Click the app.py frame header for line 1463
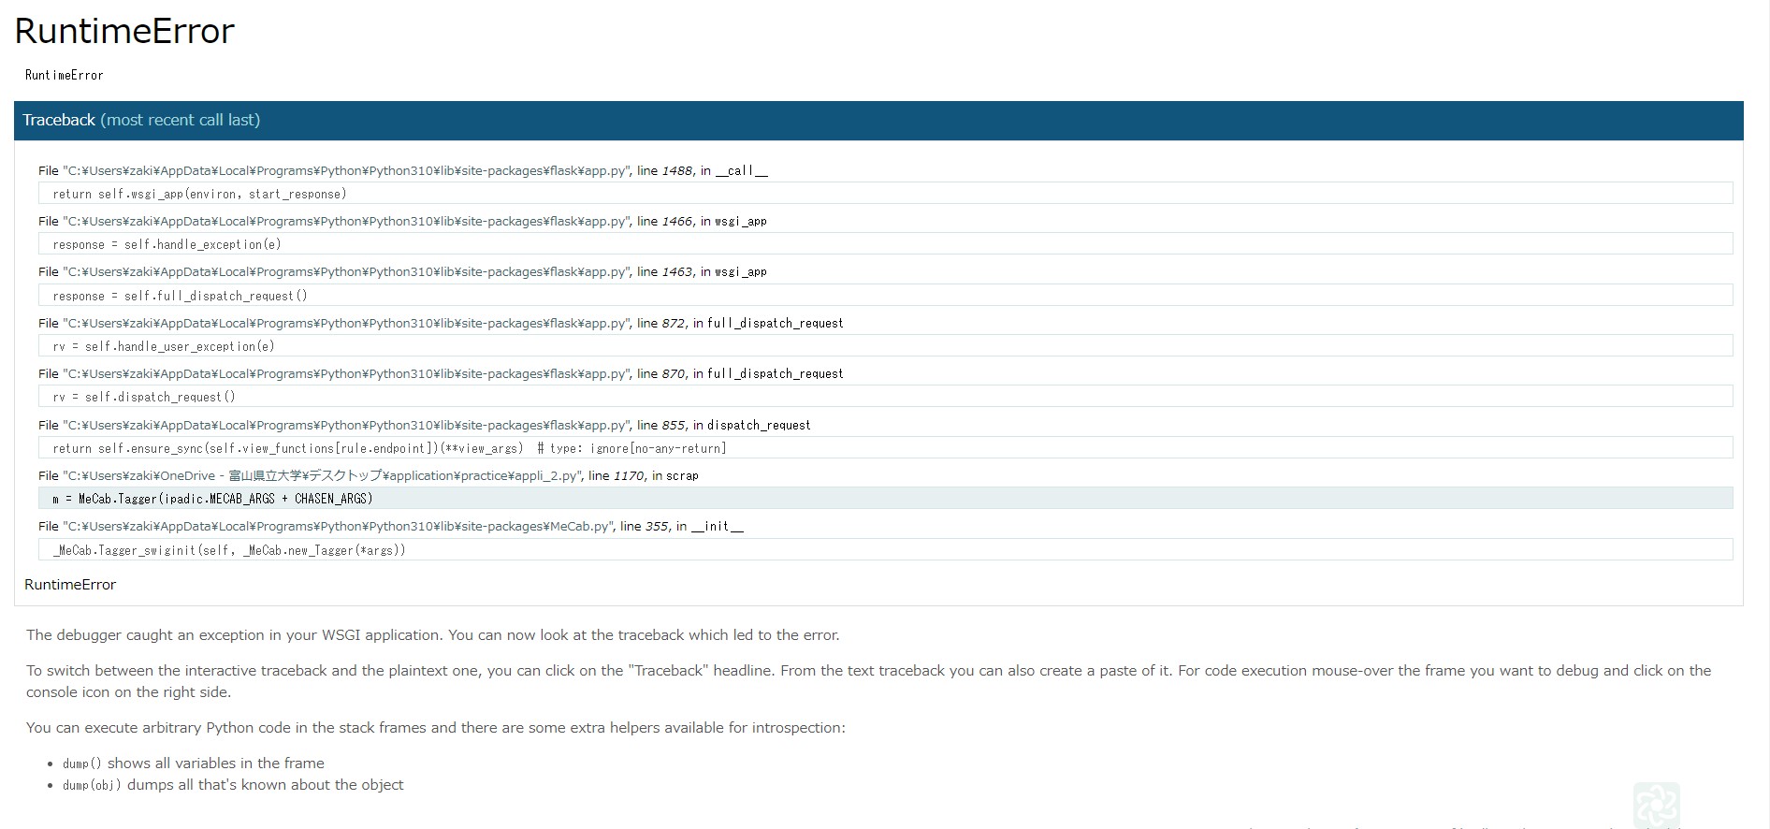 (x=402, y=272)
